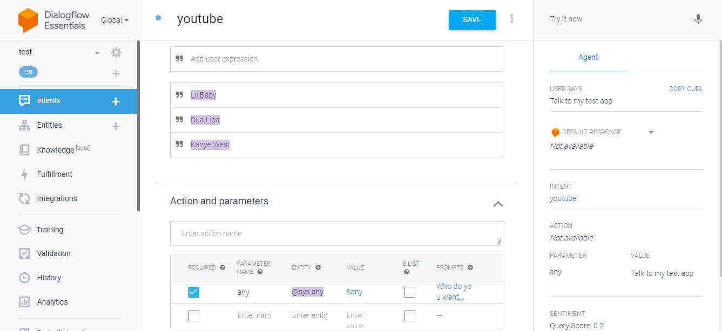Click the Add user expression field
Image resolution: width=722 pixels, height=331 pixels.
(x=336, y=59)
